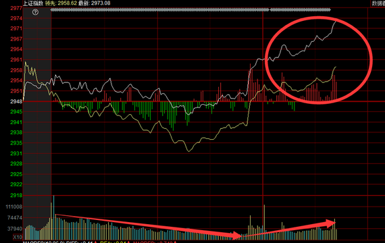Viewport: 385px width, 243px height.
Task: Select the 上证指数 index title
Action: pos(33,3)
